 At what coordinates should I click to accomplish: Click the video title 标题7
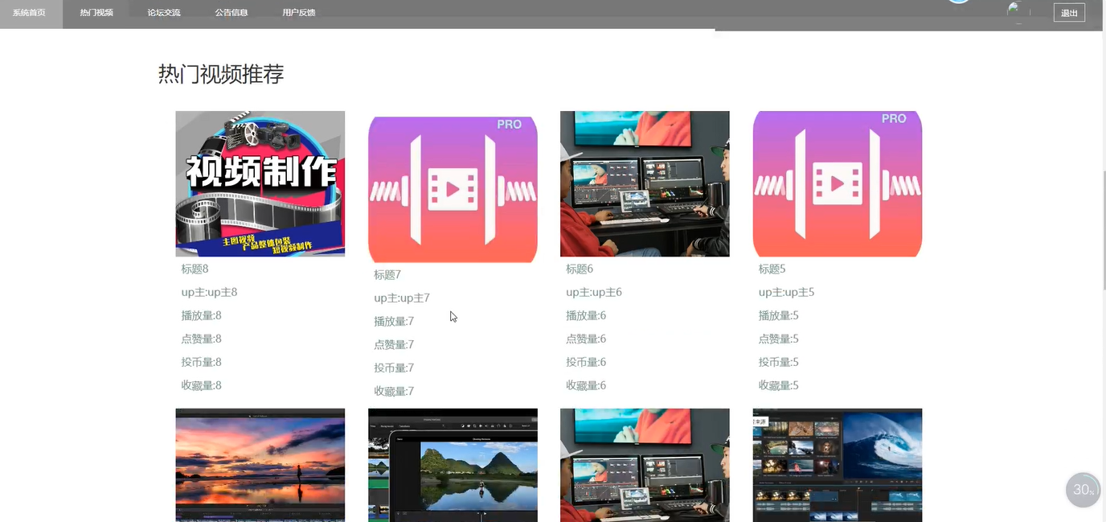387,274
